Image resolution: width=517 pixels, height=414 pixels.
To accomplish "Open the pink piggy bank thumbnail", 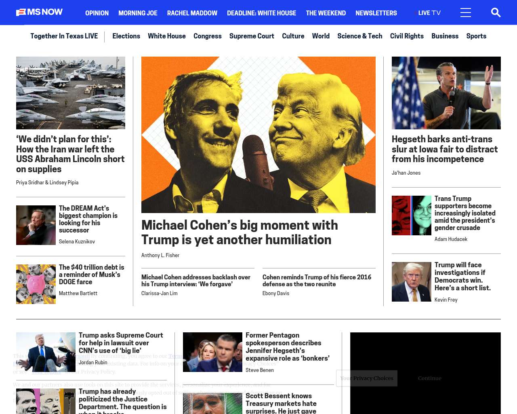I will [x=36, y=284].
